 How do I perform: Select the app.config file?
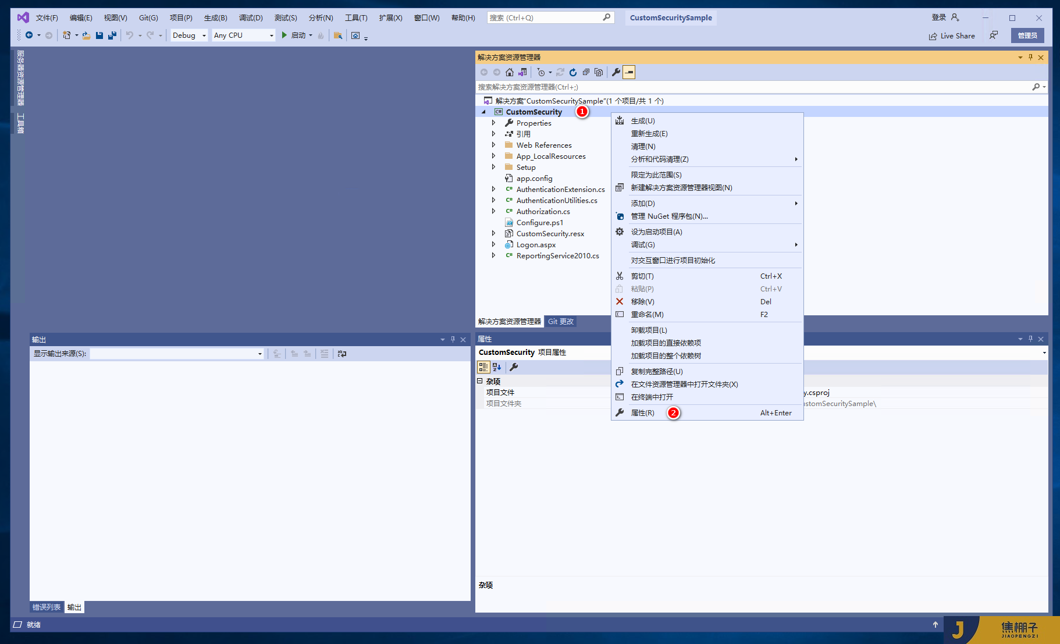[x=534, y=178]
